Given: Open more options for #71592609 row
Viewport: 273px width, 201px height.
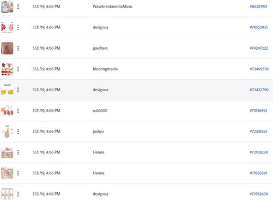Looking at the screenshot, I should coord(18,194).
